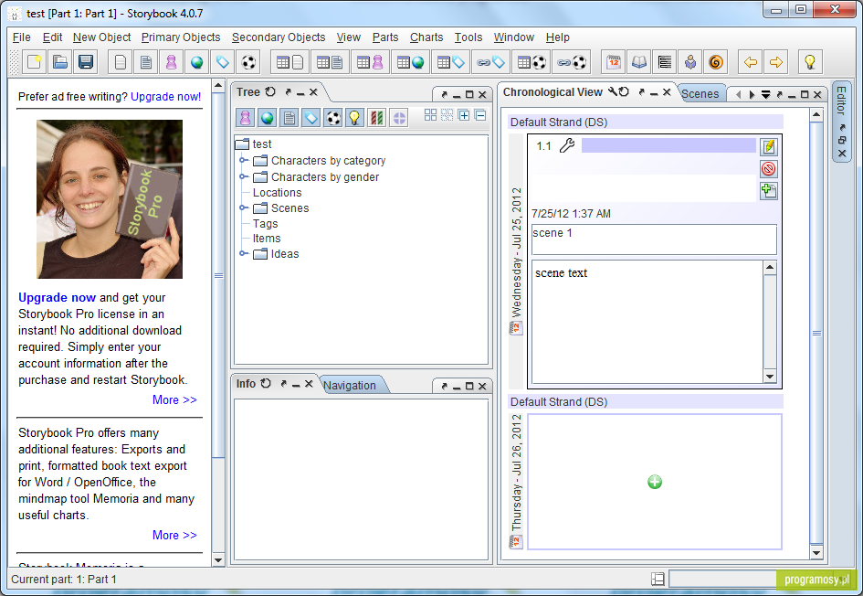
Task: Open the New Object menu
Action: coord(101,37)
